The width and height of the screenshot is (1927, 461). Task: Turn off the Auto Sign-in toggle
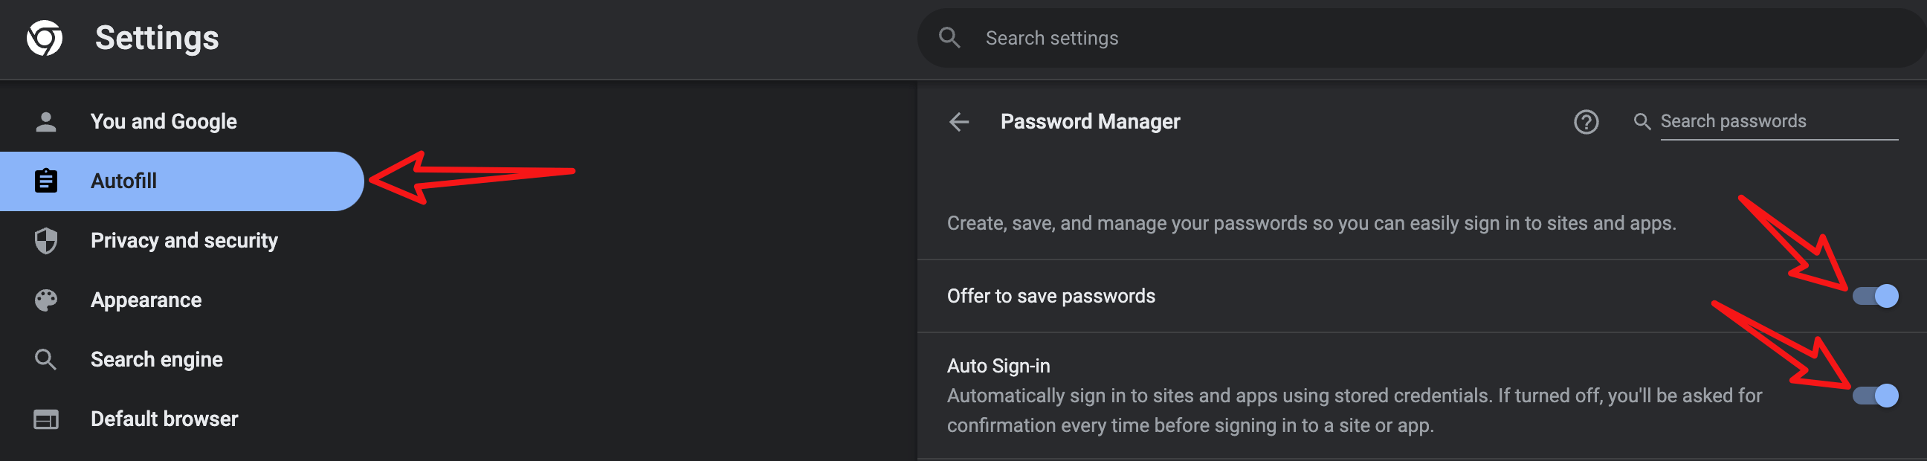click(1875, 395)
